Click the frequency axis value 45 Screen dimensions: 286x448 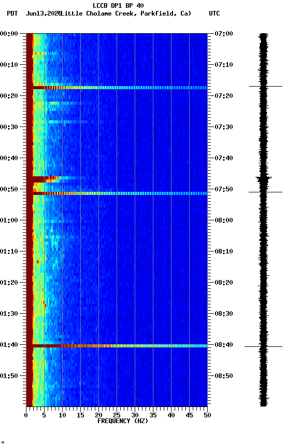click(x=189, y=415)
